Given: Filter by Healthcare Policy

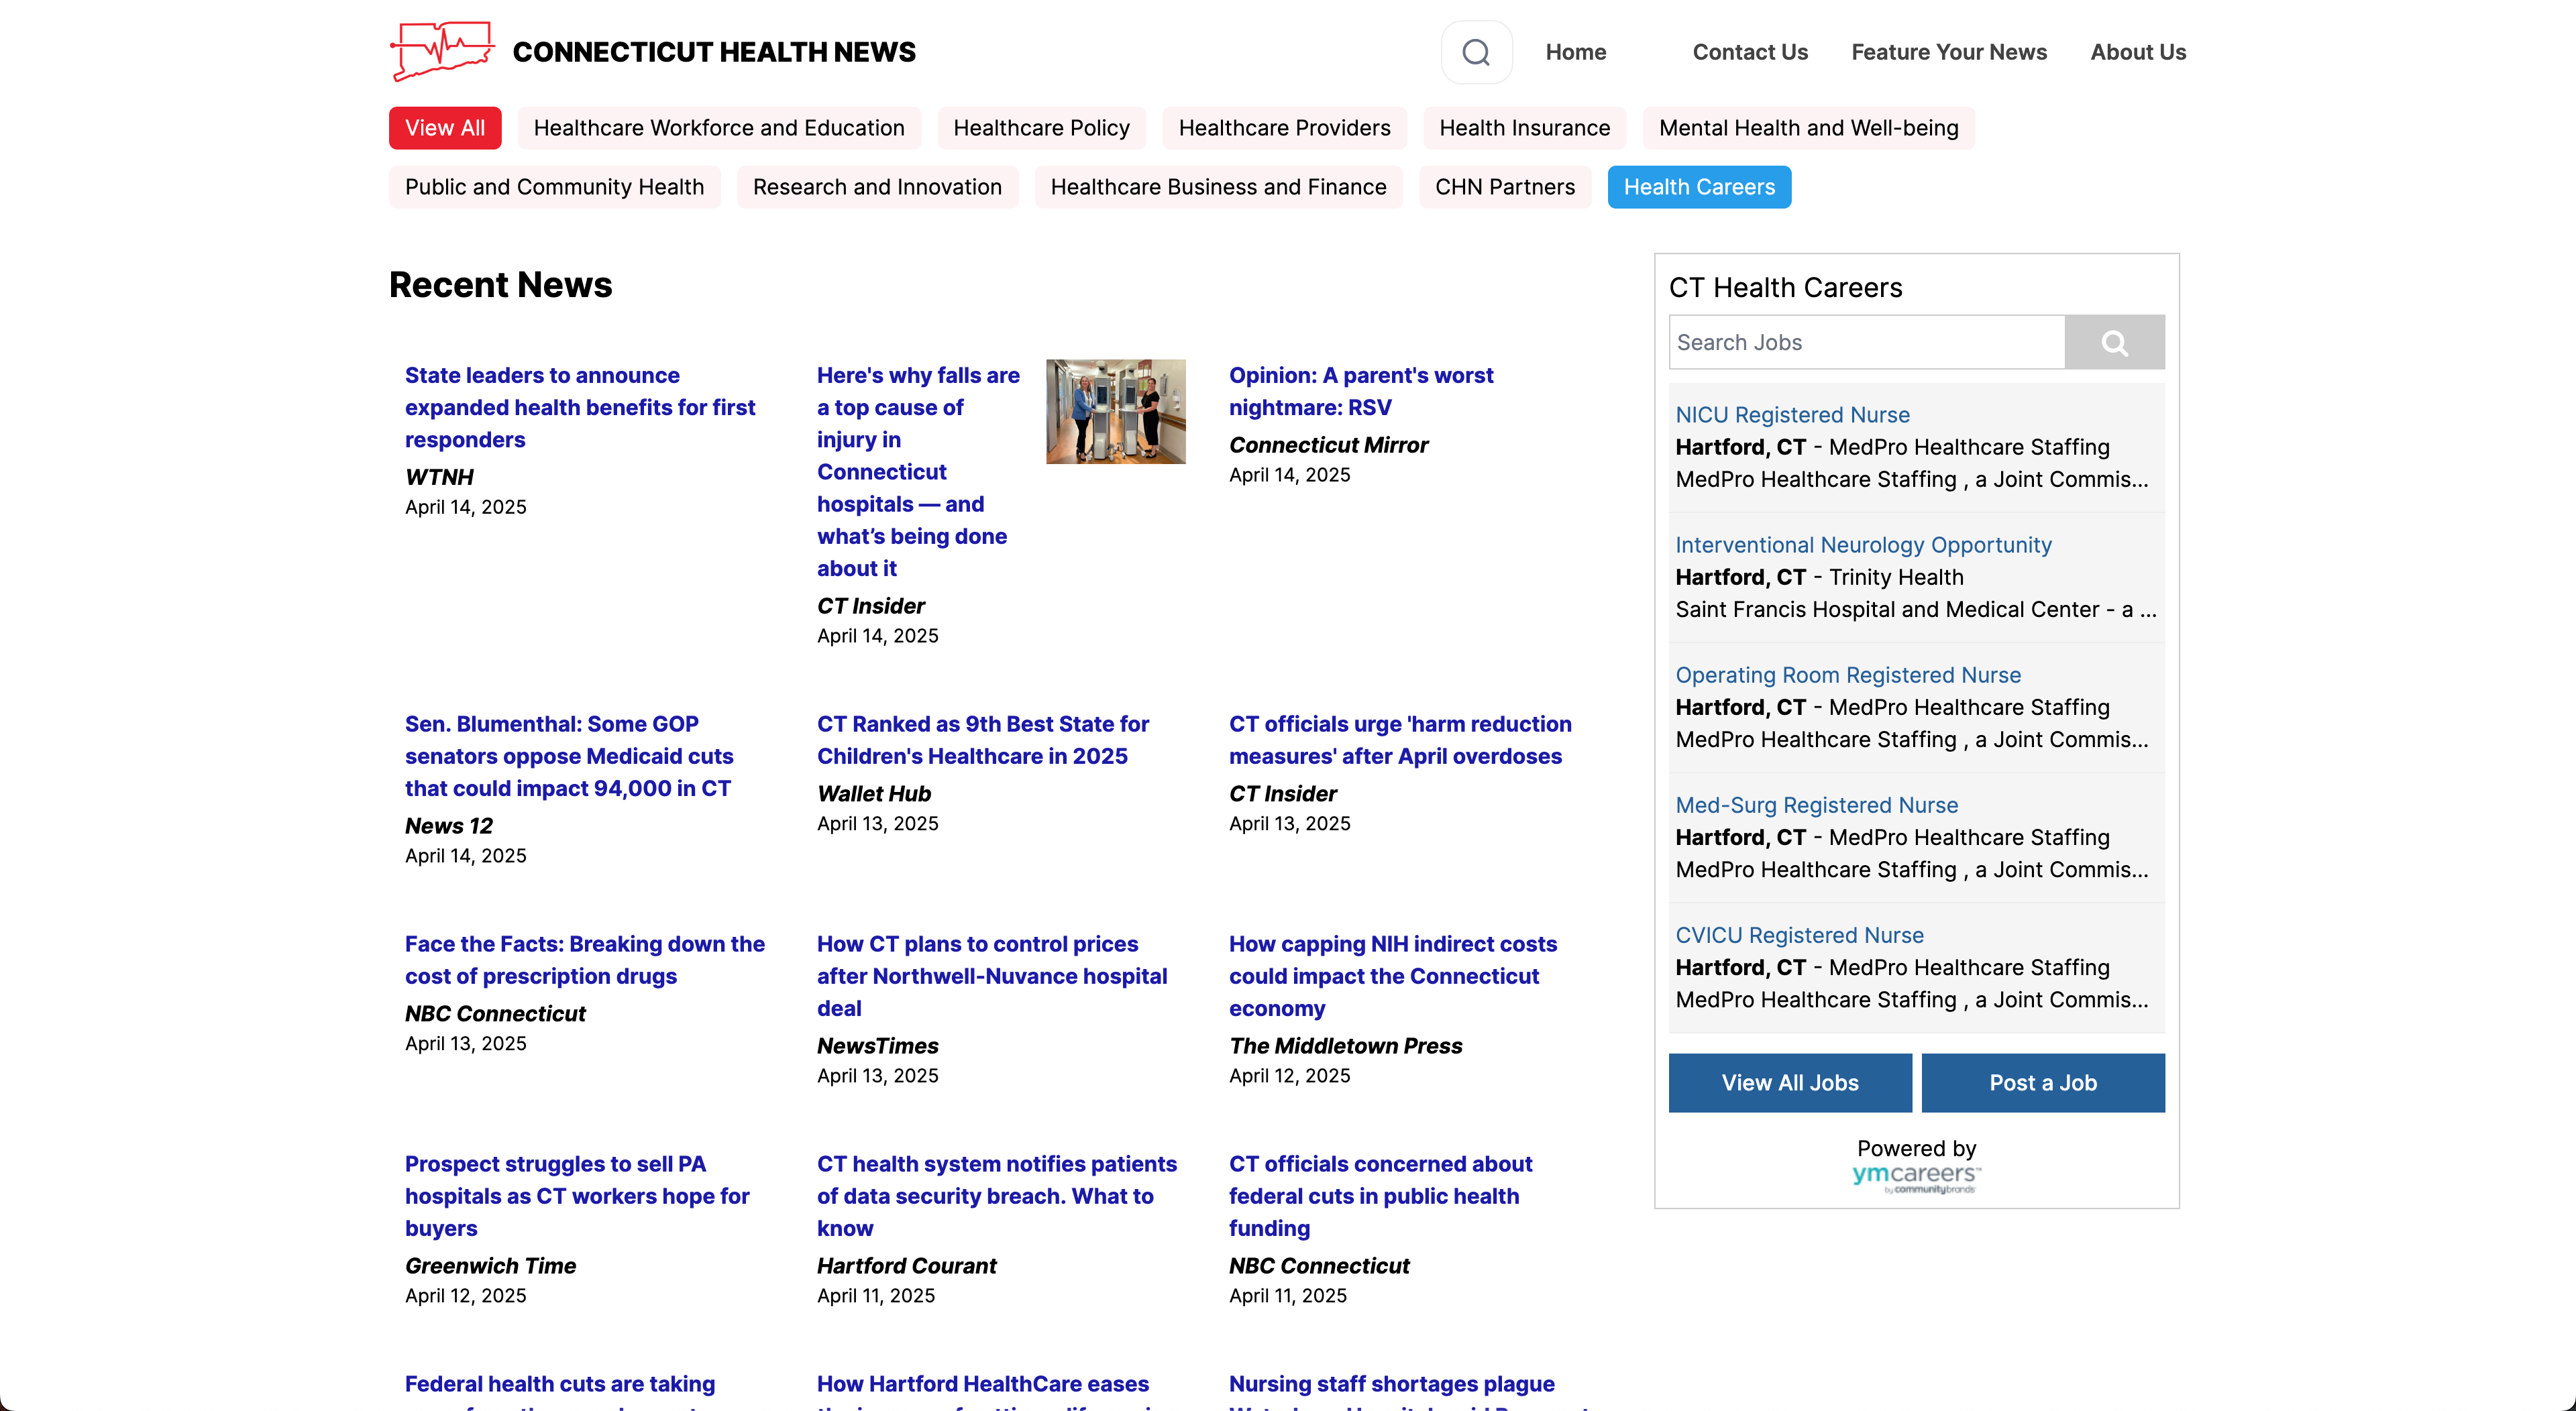Looking at the screenshot, I should [1041, 128].
